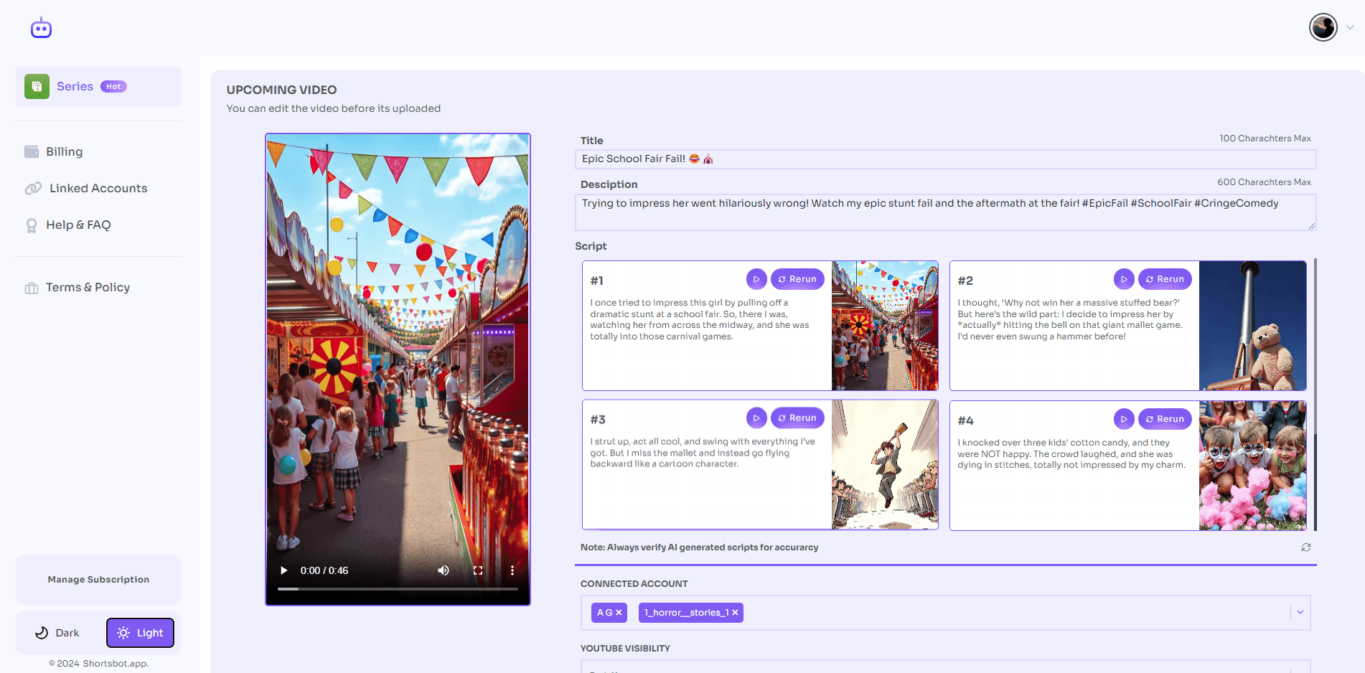View Terms & Policy

(88, 287)
